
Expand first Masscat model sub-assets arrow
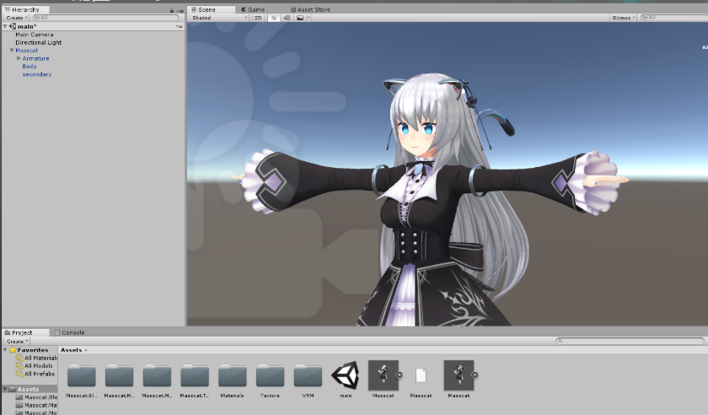pos(400,375)
